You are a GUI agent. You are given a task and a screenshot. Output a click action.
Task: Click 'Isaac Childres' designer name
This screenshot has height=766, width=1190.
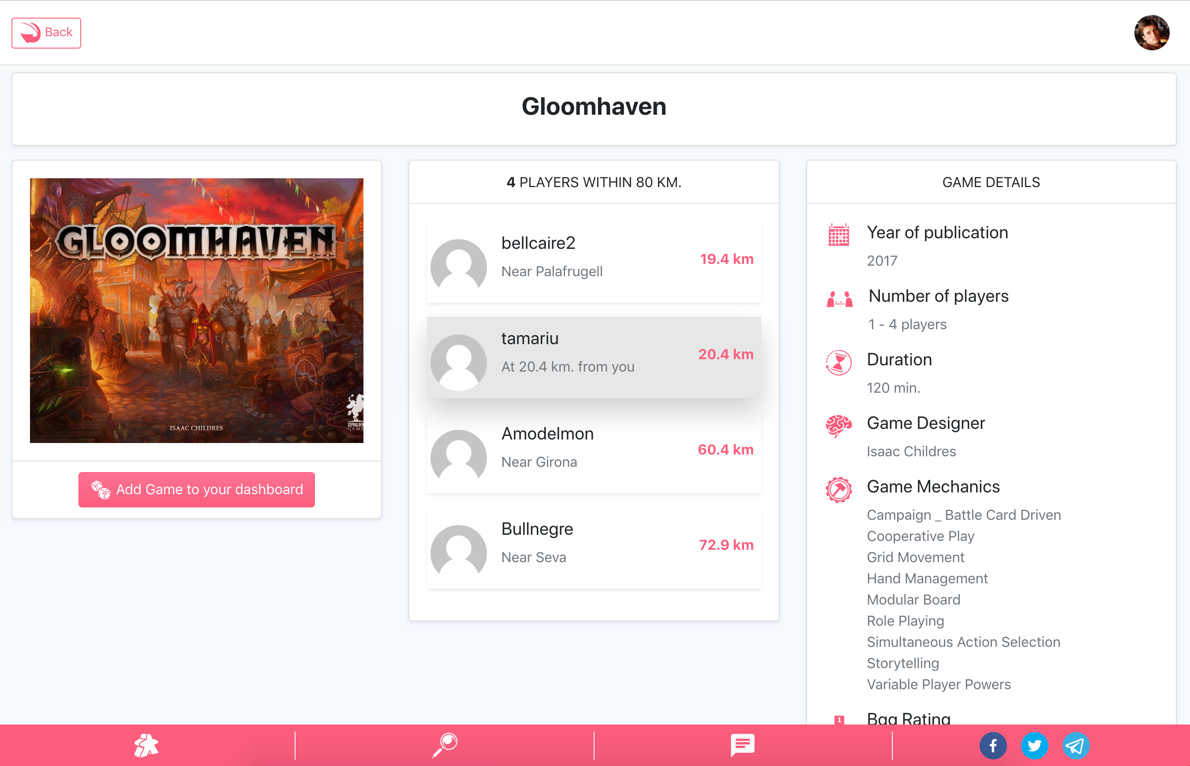(911, 451)
